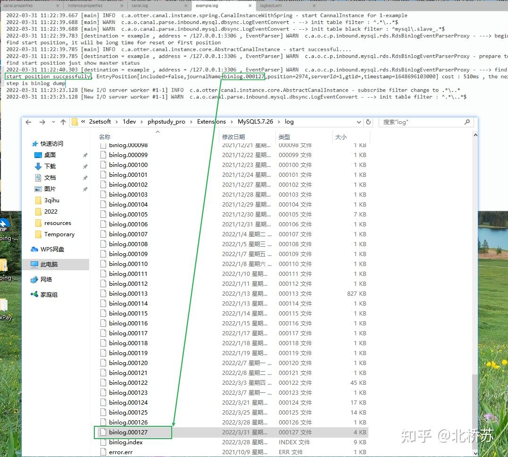Click the search log input field
Screen dimensions: 508x457
tap(422, 122)
